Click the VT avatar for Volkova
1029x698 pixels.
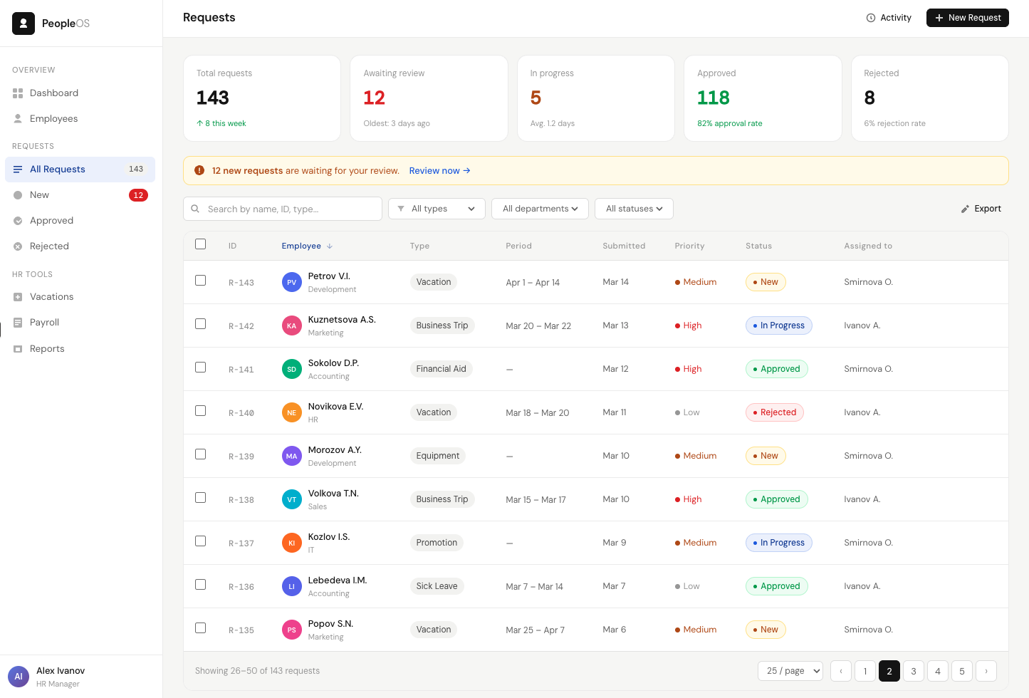pyautogui.click(x=292, y=500)
